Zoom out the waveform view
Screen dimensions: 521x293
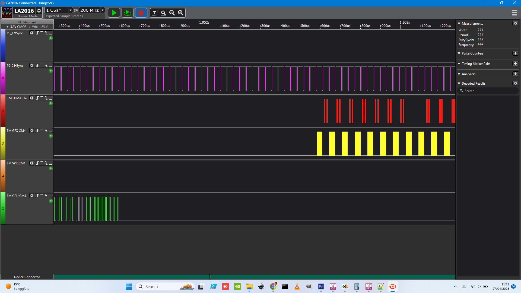point(172,13)
